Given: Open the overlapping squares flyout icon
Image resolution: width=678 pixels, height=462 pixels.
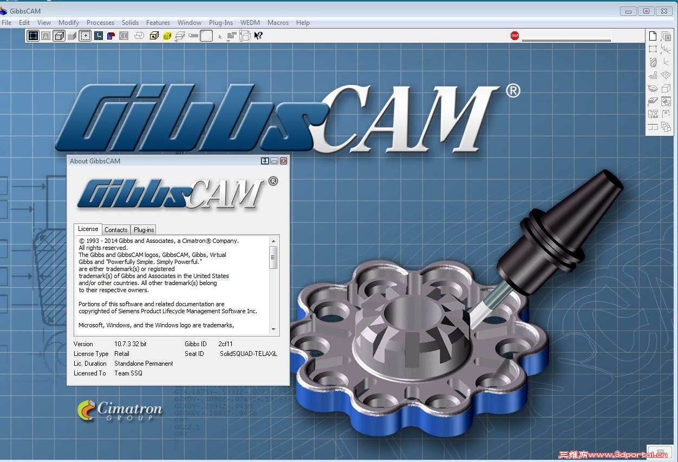Looking at the screenshot, I should [x=232, y=36].
